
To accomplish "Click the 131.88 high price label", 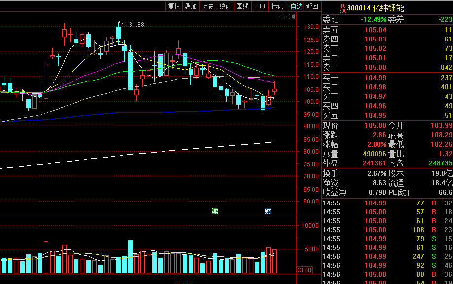I will pyautogui.click(x=134, y=25).
